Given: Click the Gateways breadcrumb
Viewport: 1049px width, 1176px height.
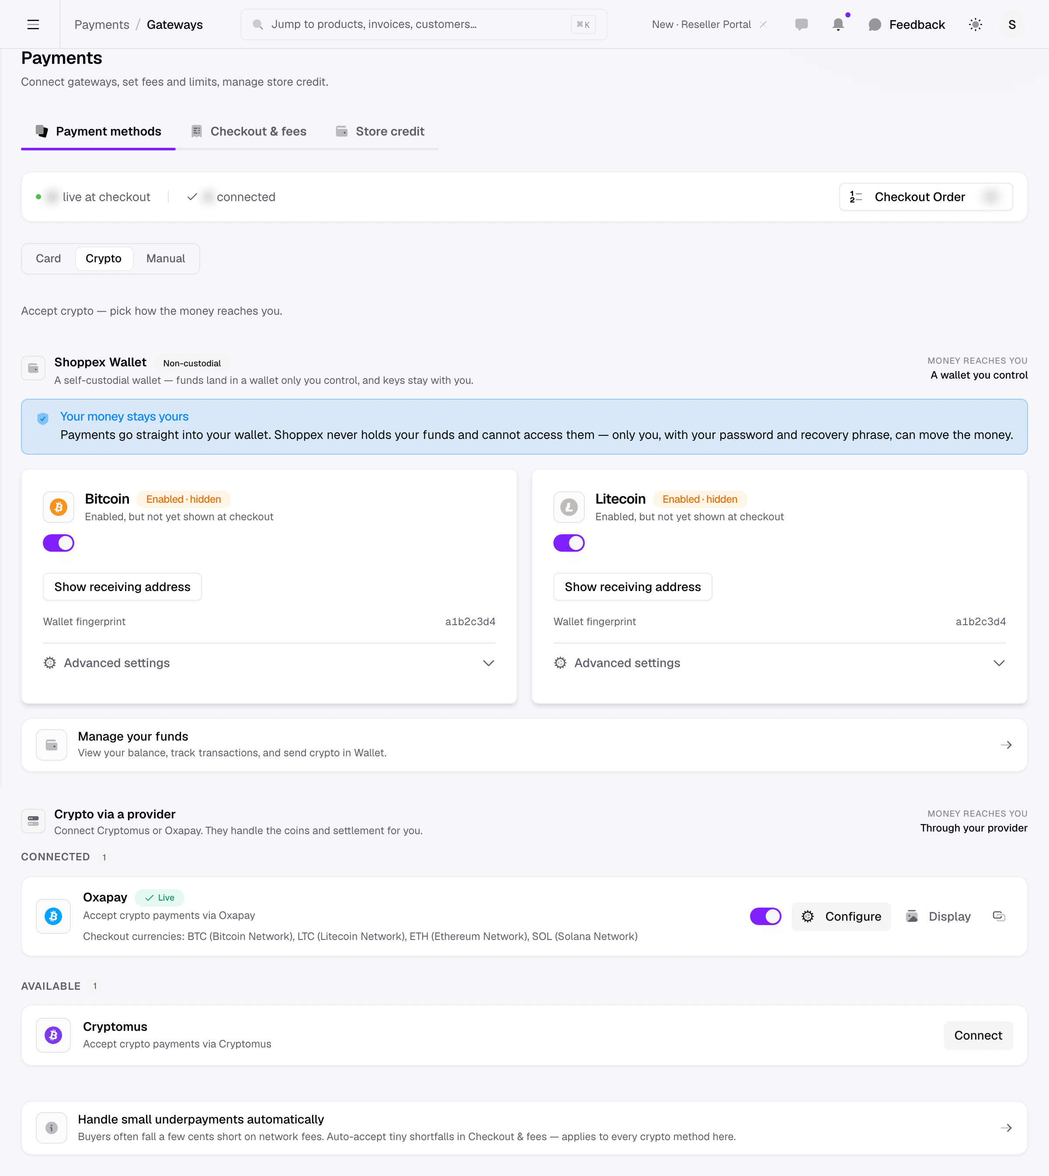Looking at the screenshot, I should click(175, 24).
